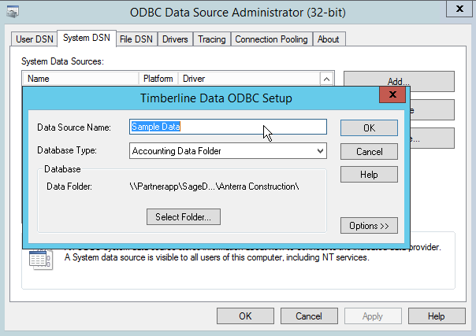Click the Add... button
Viewport: 476px width, 336px height.
[400, 81]
